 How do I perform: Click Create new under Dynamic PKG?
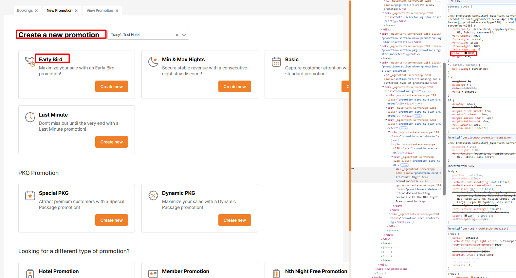point(234,220)
